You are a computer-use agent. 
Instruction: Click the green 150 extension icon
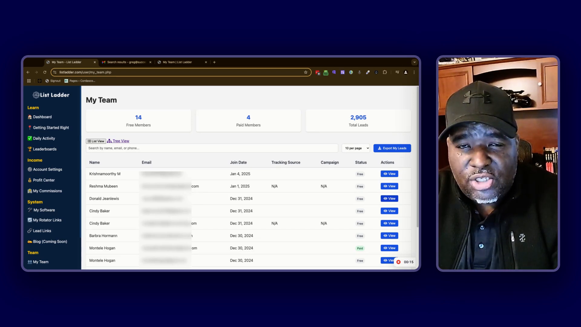tap(326, 73)
